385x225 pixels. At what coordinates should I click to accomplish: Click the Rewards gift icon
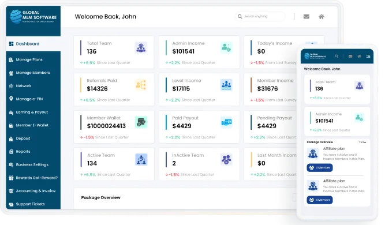point(11,178)
